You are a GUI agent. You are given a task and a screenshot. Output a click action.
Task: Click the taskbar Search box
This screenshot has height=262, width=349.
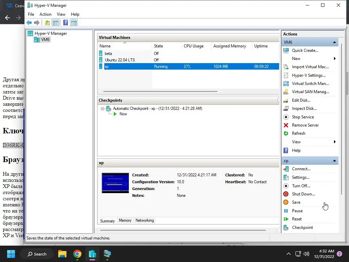[37, 254]
